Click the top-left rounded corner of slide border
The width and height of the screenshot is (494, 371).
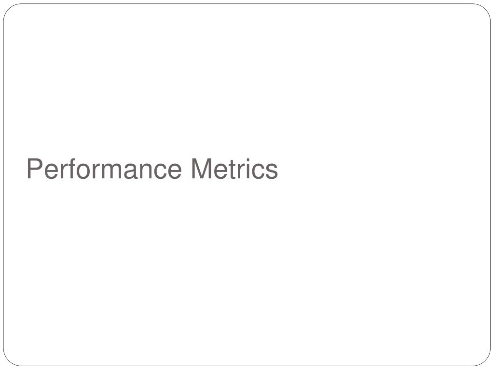click(x=9, y=9)
